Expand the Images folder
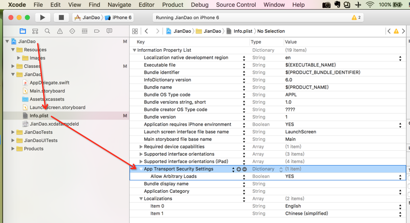The image size is (410, 223). [18, 58]
